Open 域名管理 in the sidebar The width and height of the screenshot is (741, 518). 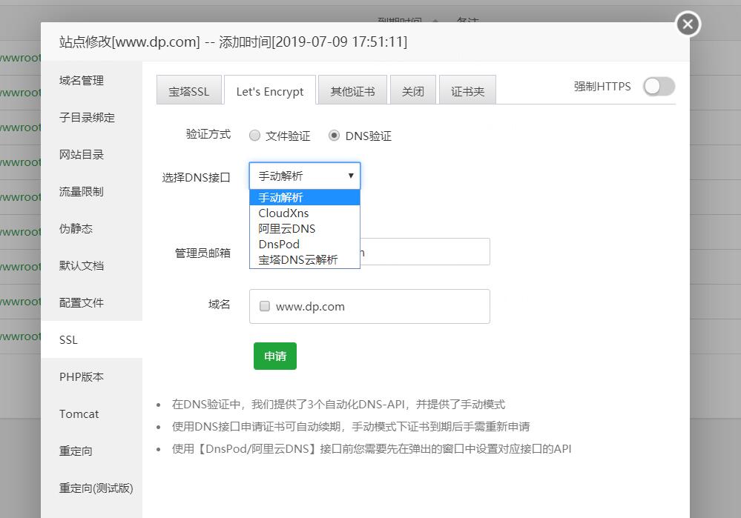click(x=82, y=81)
